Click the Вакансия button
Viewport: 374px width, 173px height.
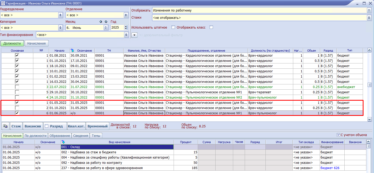tap(33, 126)
